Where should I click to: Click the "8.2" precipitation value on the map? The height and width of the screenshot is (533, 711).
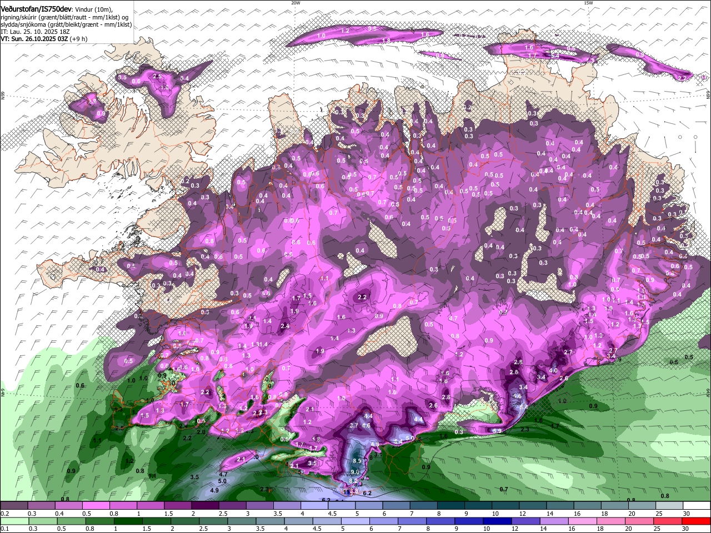[353, 481]
